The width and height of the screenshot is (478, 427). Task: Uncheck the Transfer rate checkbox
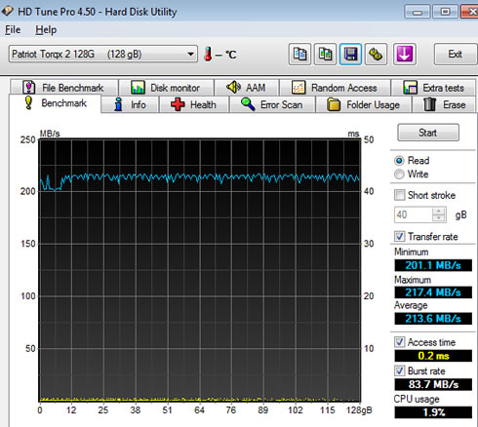coord(399,236)
